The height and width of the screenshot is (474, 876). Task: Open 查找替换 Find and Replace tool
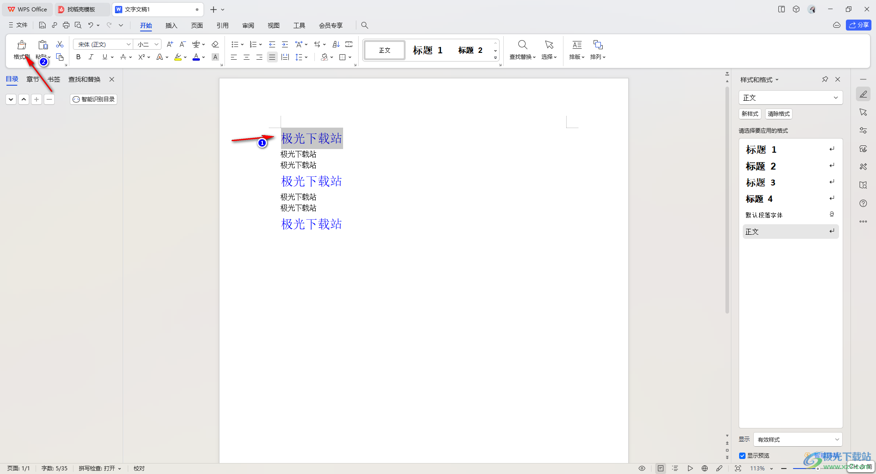(522, 50)
